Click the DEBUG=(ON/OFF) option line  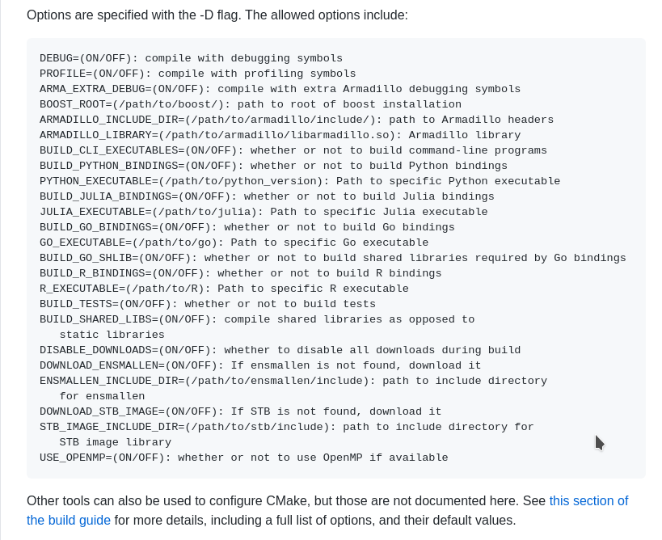(x=192, y=58)
